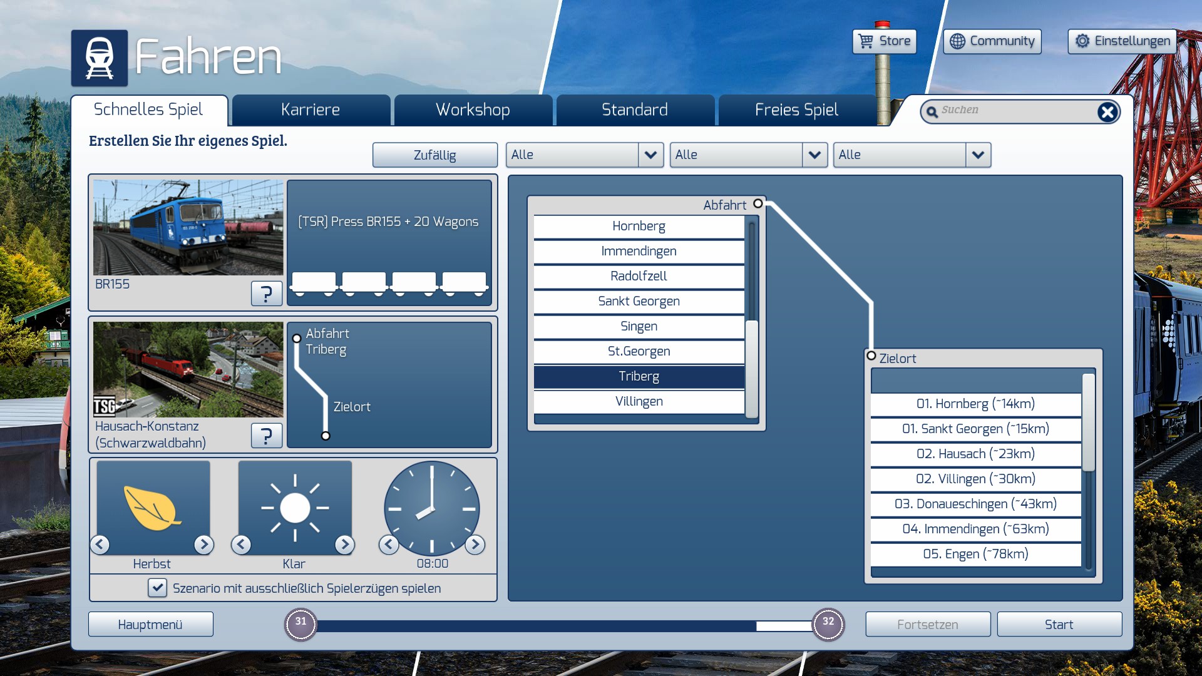Expand the third Alle filter dropdown

pyautogui.click(x=978, y=155)
